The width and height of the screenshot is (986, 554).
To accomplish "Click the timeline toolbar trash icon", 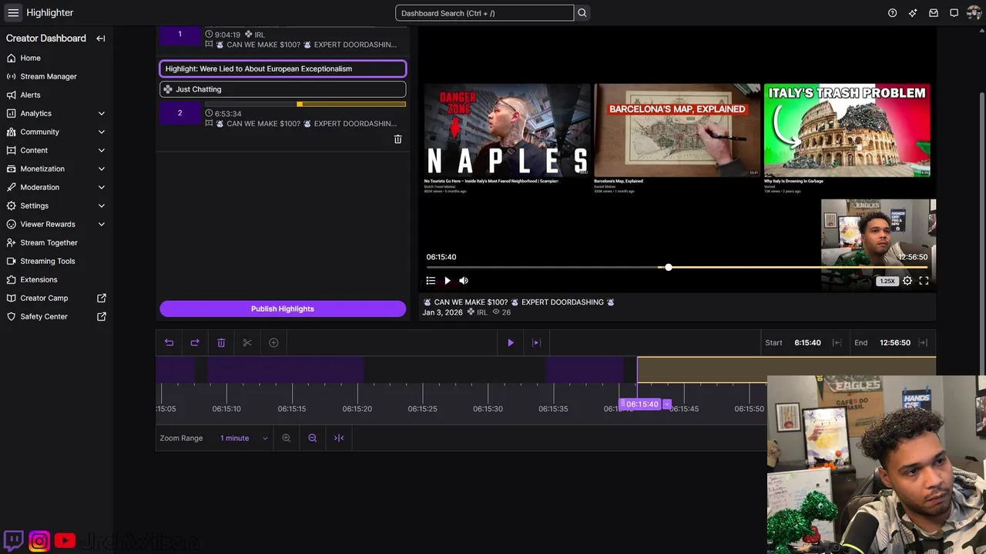I will pyautogui.click(x=221, y=342).
